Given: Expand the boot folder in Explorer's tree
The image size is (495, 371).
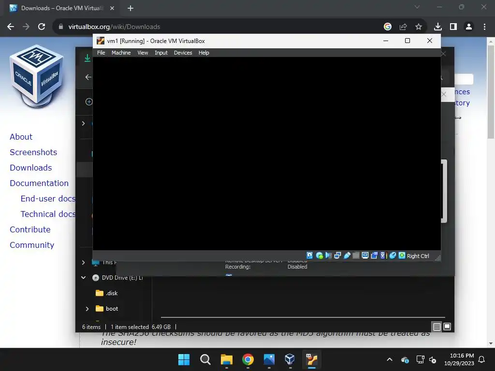Looking at the screenshot, I should (x=87, y=309).
